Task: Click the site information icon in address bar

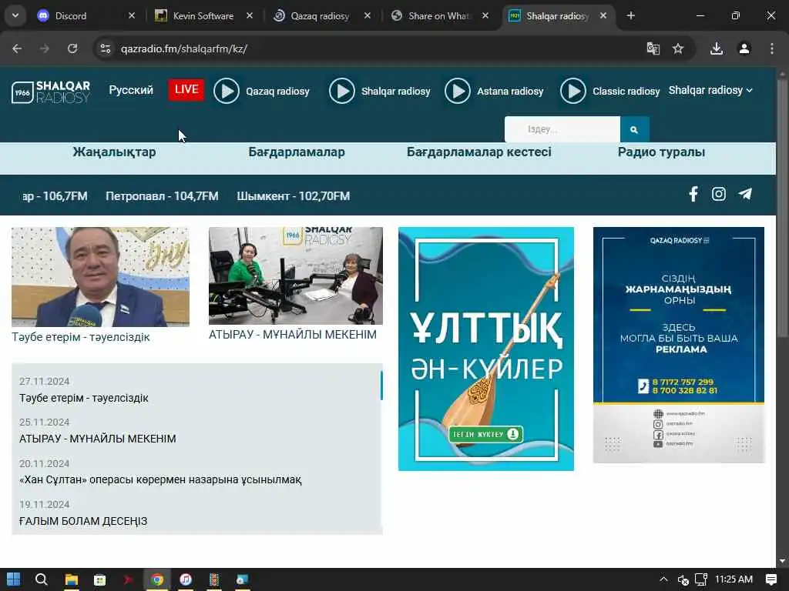Action: 106,48
